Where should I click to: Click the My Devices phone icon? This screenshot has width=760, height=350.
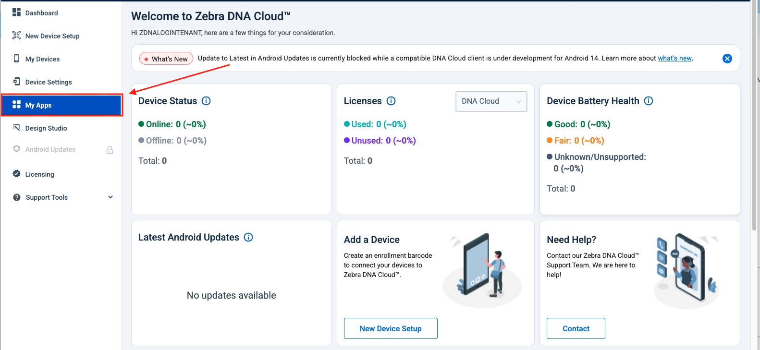[x=16, y=59]
